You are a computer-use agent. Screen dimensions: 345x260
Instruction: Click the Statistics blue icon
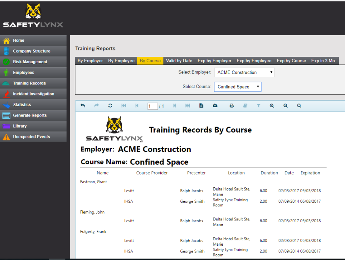pyautogui.click(x=6, y=105)
